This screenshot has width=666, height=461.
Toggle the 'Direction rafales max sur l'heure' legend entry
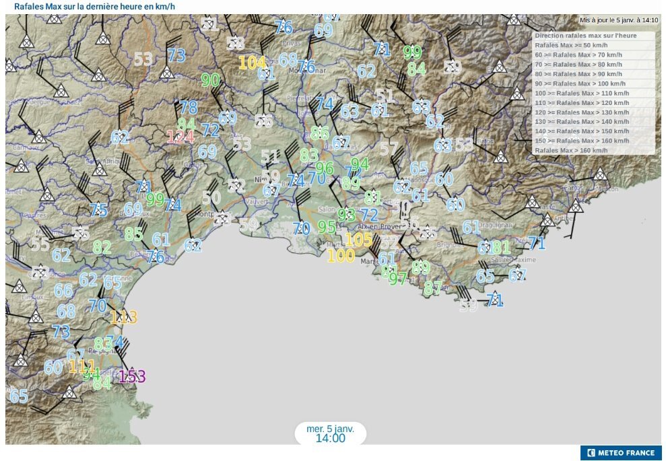(x=585, y=36)
